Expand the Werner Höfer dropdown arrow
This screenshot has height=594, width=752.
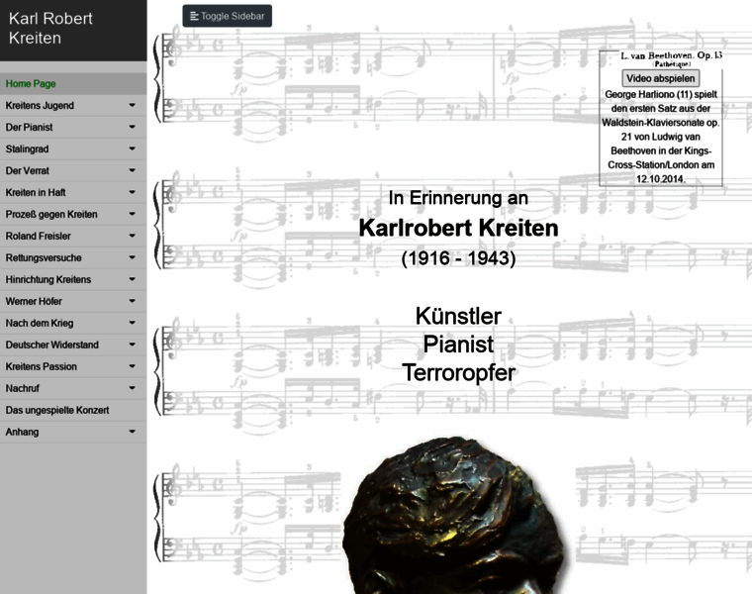coord(132,301)
